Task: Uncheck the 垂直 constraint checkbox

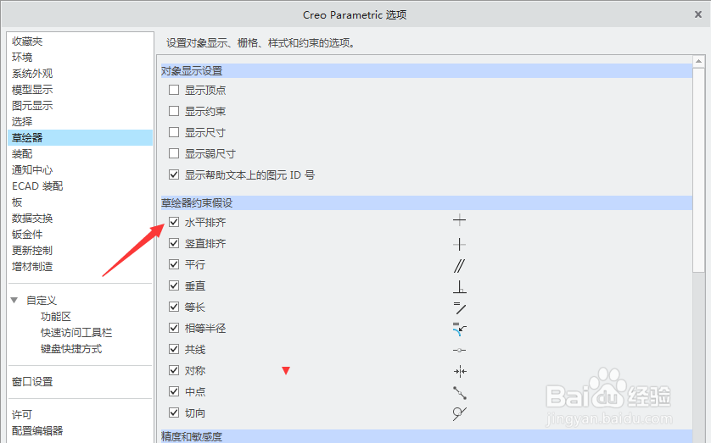Action: pyautogui.click(x=174, y=285)
